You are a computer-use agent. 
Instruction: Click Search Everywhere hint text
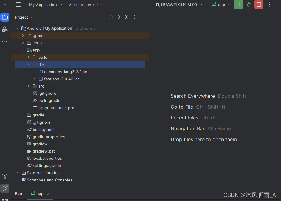pos(193,96)
